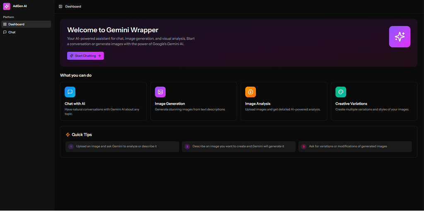Click the green Creative Variations palette icon
This screenshot has width=424, height=211.
[341, 92]
